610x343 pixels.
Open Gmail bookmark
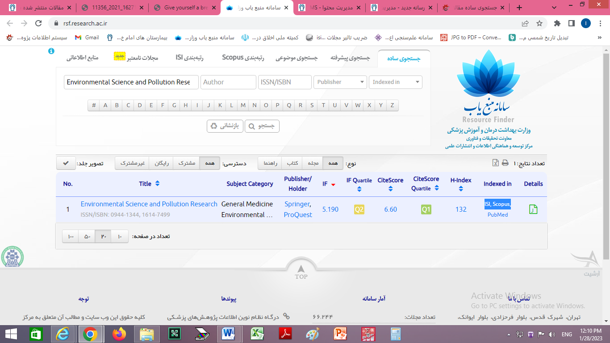[87, 38]
